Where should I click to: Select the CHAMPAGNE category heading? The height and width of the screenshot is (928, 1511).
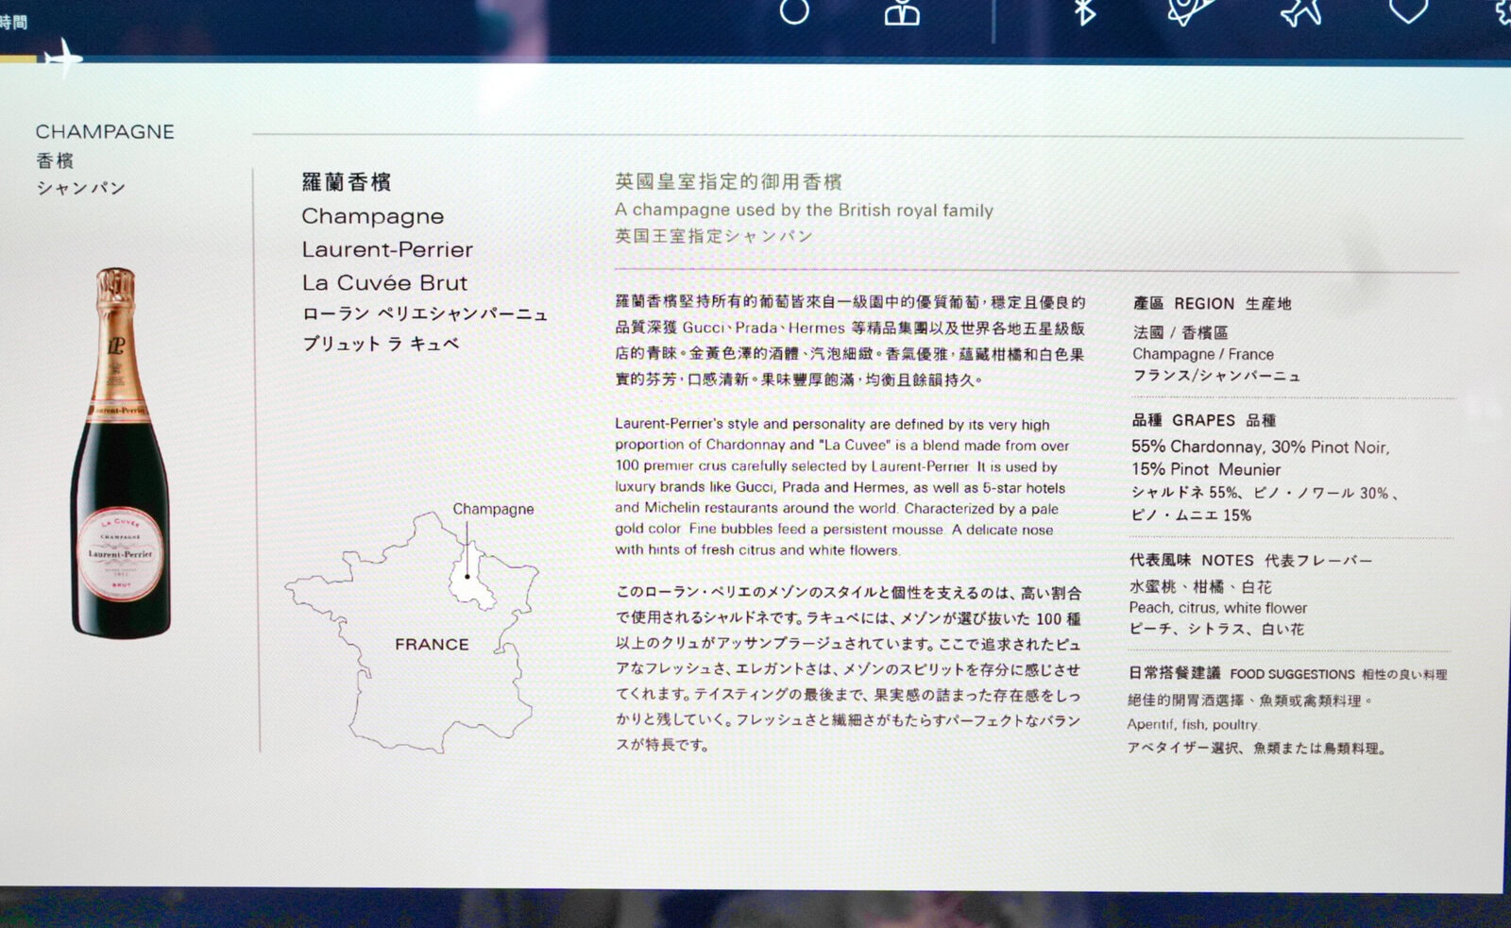105,132
